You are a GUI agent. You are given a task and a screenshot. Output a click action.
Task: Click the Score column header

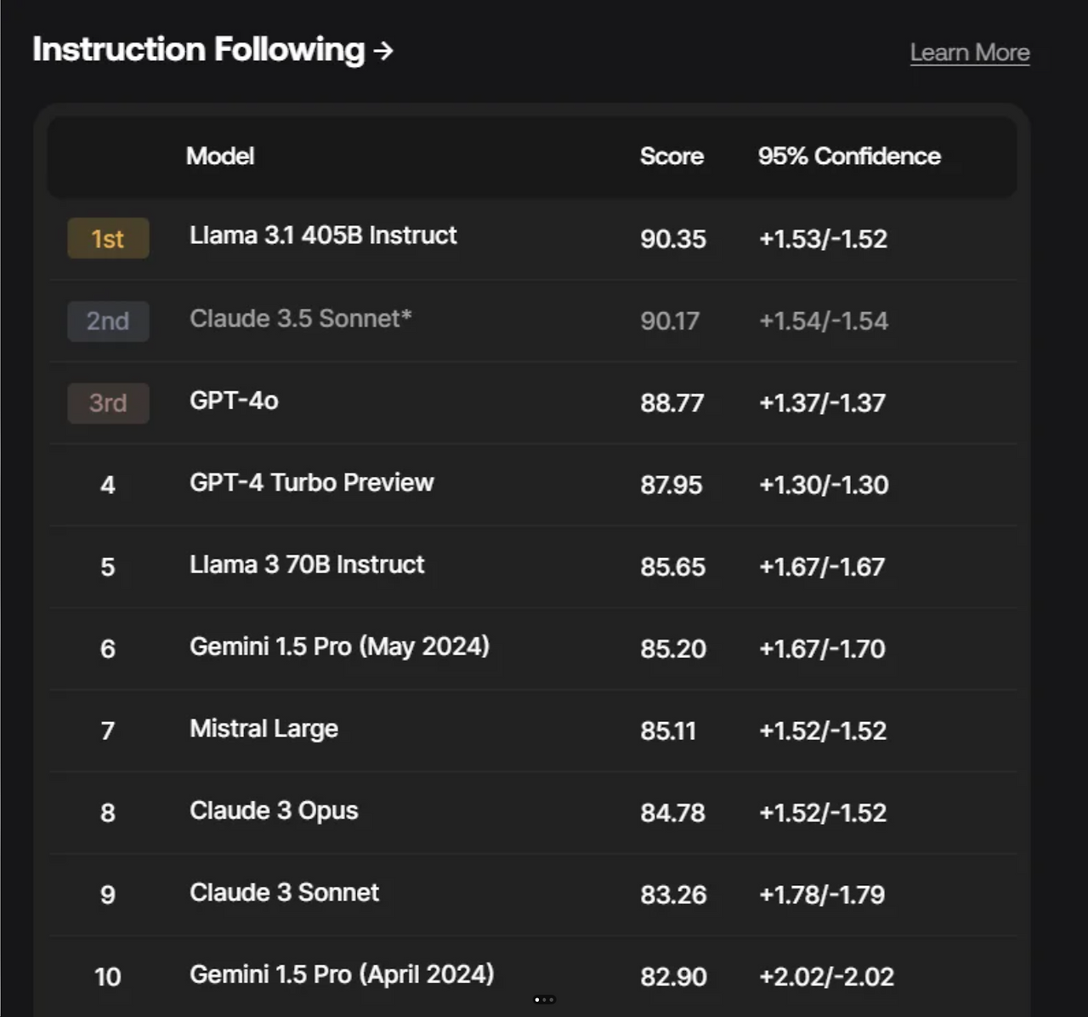click(671, 156)
